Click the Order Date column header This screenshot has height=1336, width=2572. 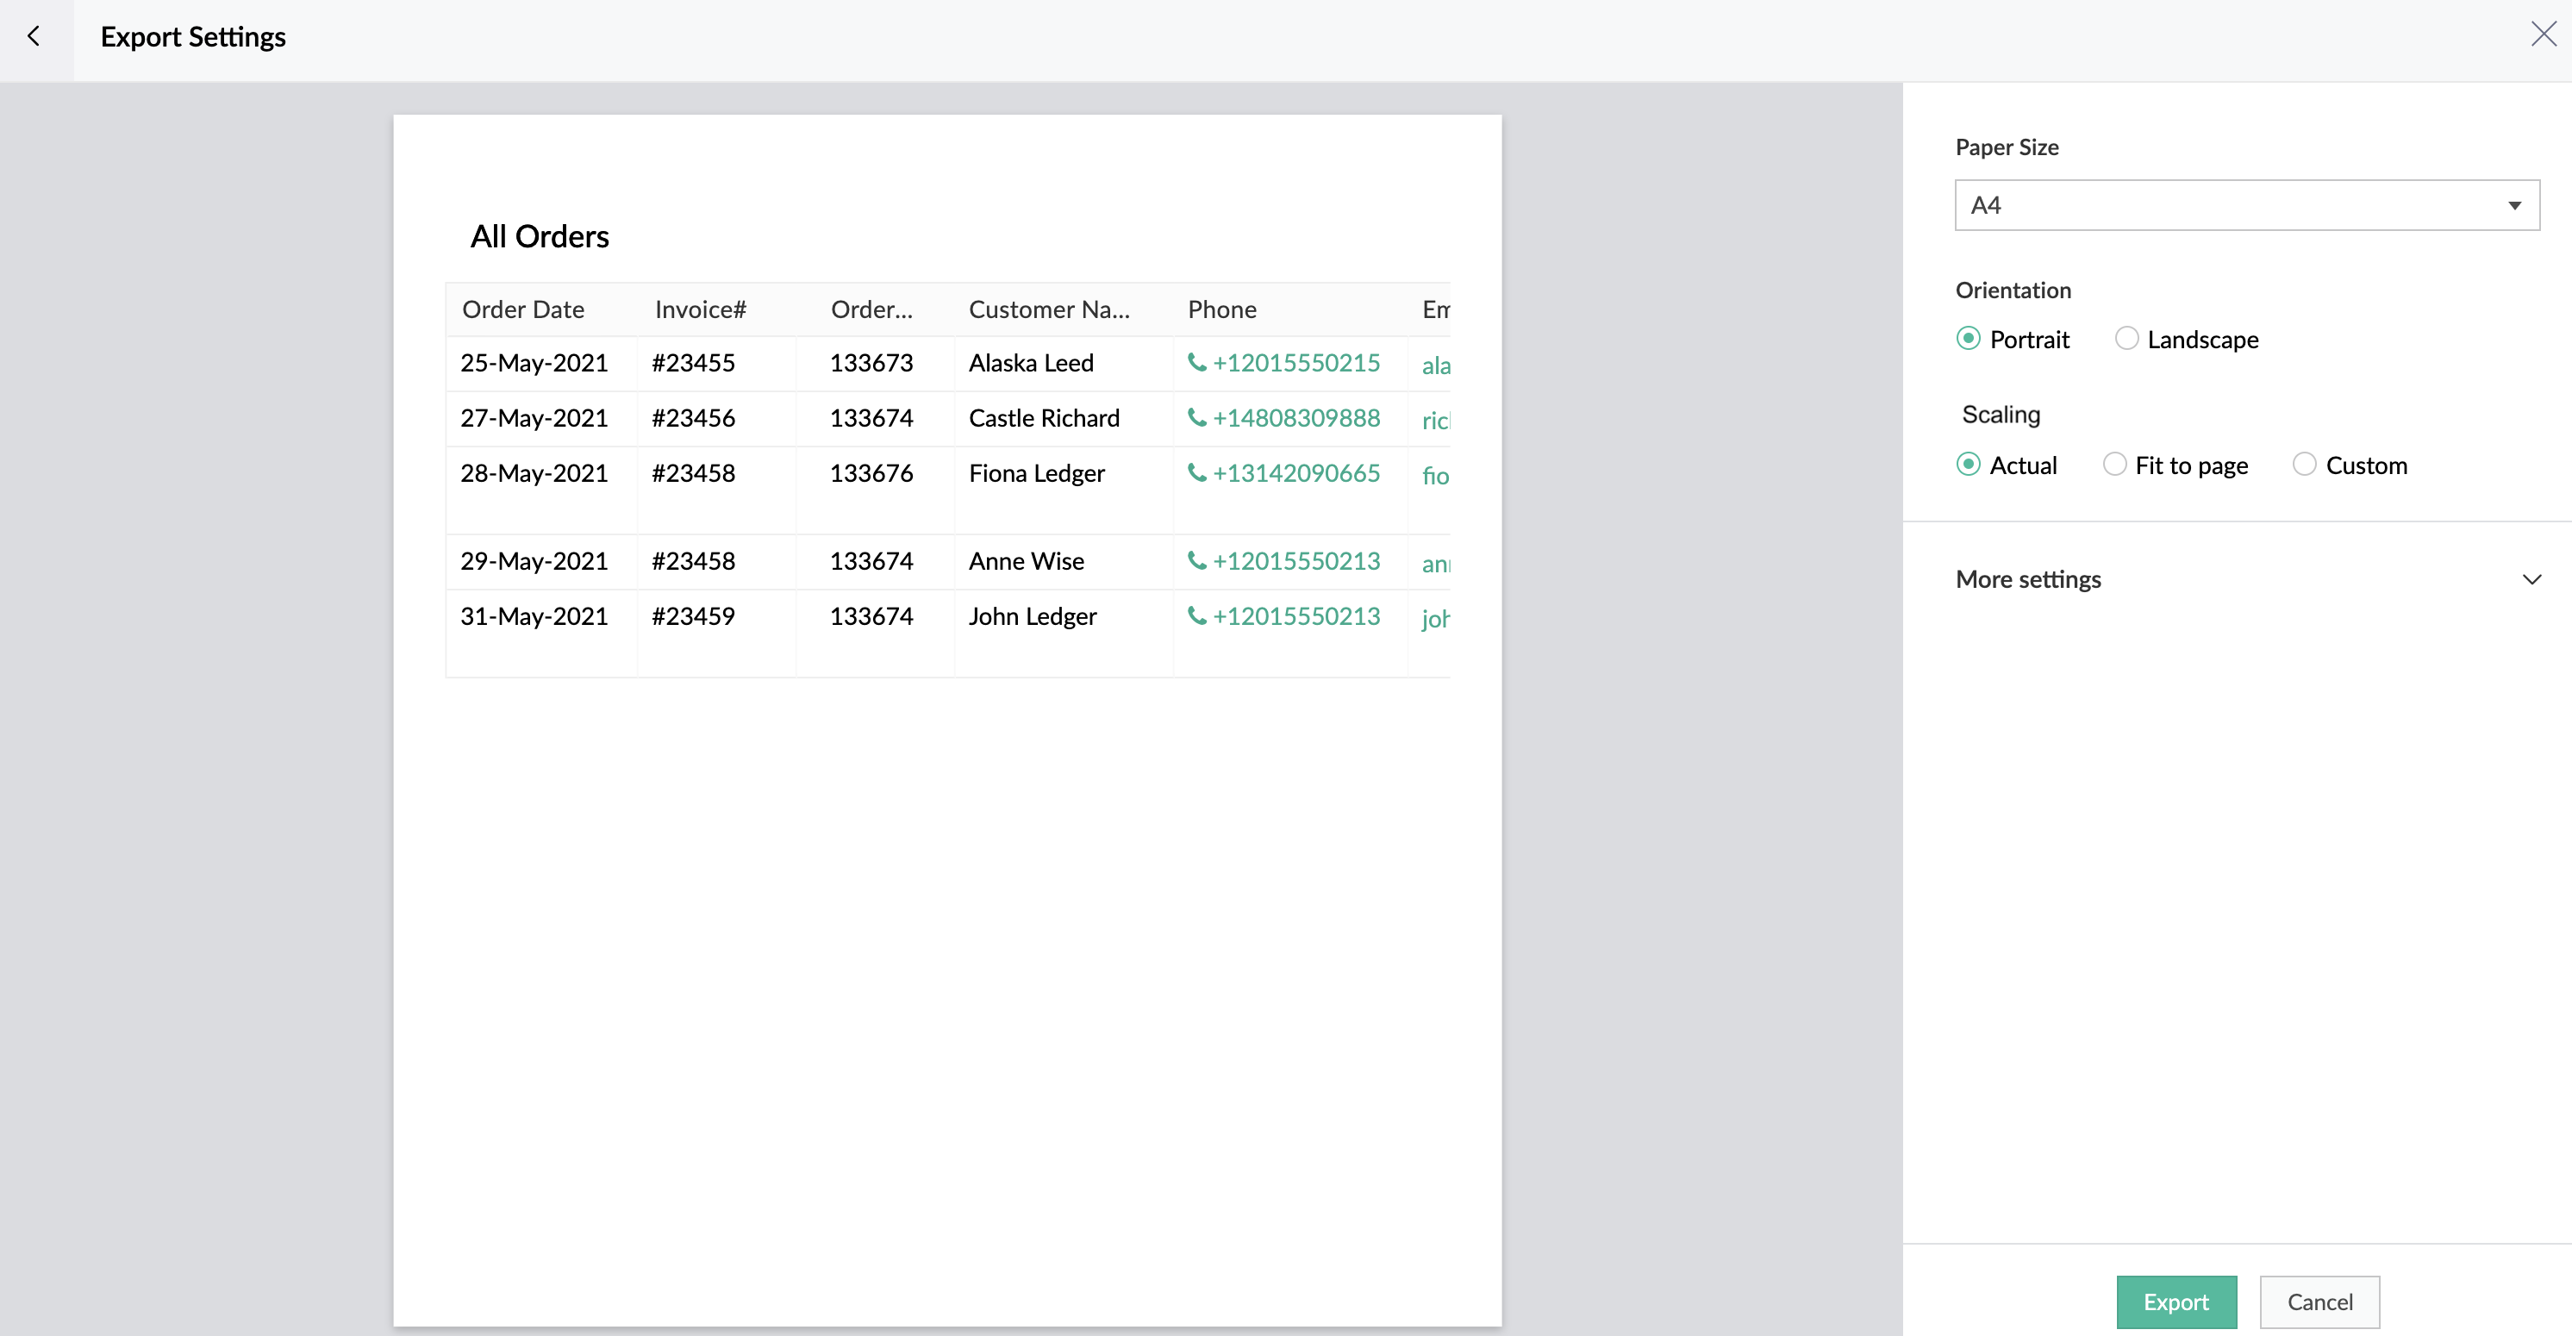[x=523, y=309]
